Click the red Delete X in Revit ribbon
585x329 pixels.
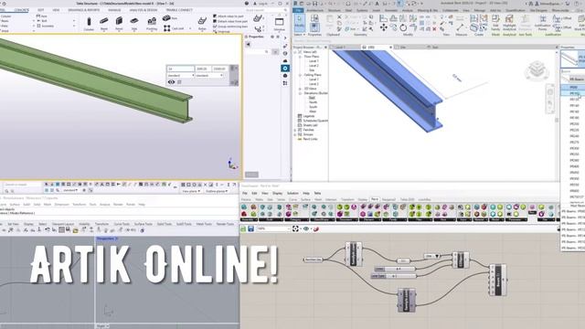434,28
